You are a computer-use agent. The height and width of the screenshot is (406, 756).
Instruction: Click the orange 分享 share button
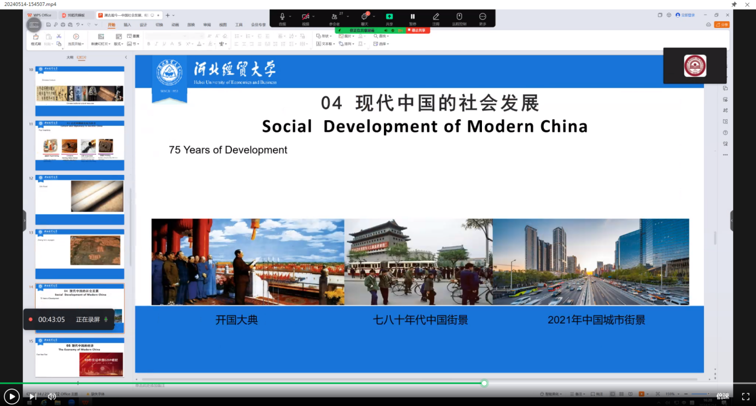722,25
